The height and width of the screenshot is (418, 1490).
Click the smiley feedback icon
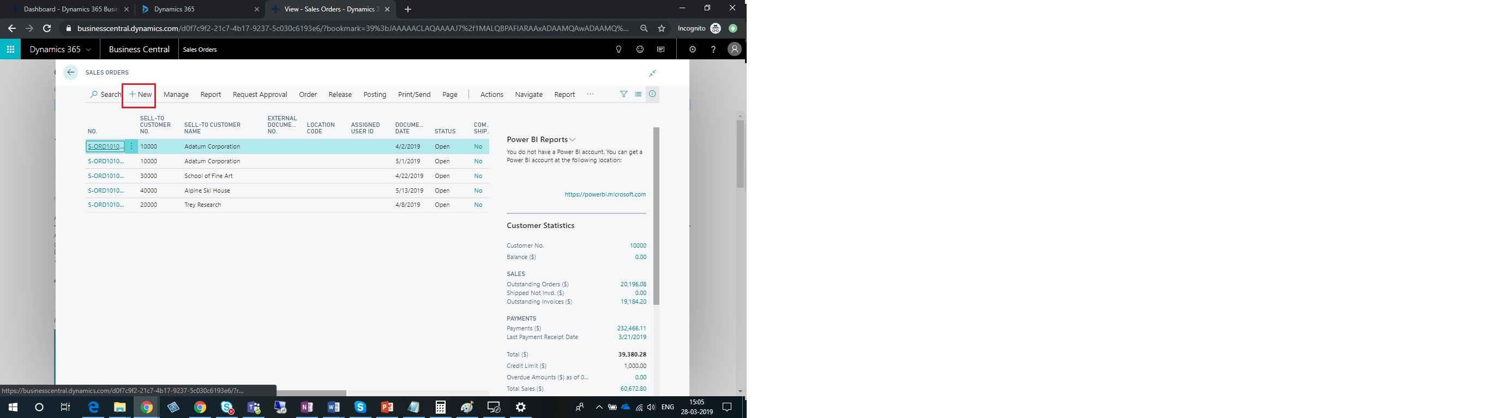640,50
